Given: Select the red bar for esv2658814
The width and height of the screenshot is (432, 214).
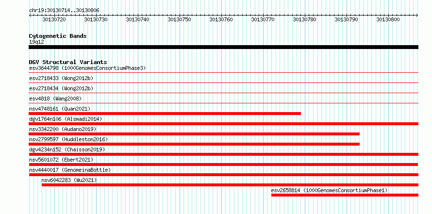Looking at the screenshot, I should click(x=345, y=195).
